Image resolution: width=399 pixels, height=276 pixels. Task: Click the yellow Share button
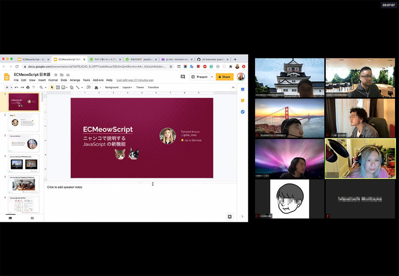coord(224,77)
